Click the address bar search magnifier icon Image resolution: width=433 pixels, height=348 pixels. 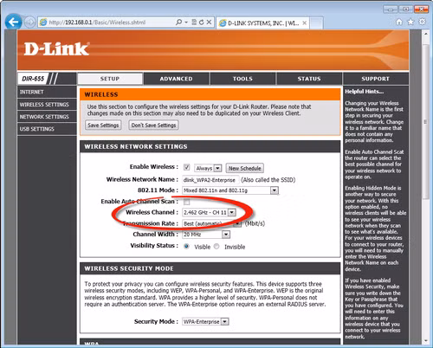click(178, 23)
